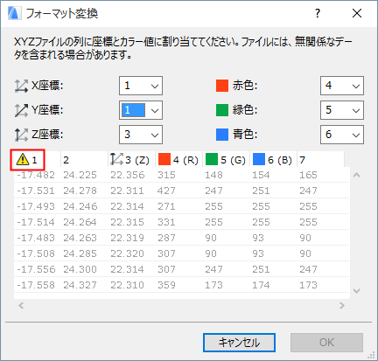The height and width of the screenshot is (361, 378).
Task: Click the Archicad icon in the title bar
Action: 14,13
